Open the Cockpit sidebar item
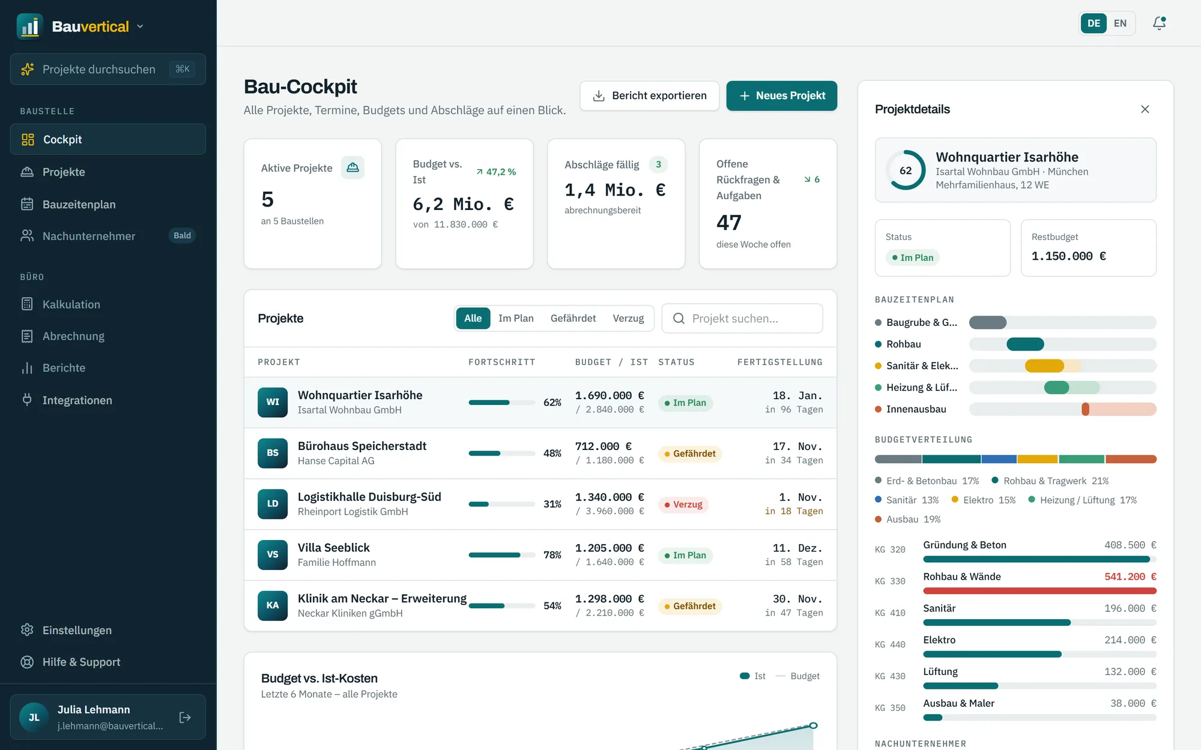 pyautogui.click(x=108, y=139)
